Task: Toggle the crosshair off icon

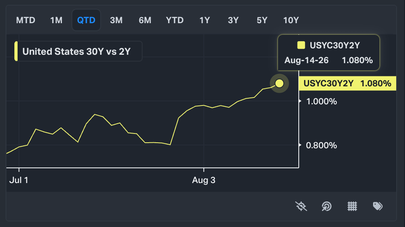Action: pyautogui.click(x=301, y=206)
